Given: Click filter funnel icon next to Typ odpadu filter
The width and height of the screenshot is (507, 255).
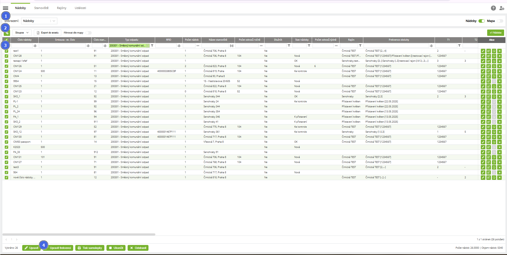Looking at the screenshot, I should [152, 46].
